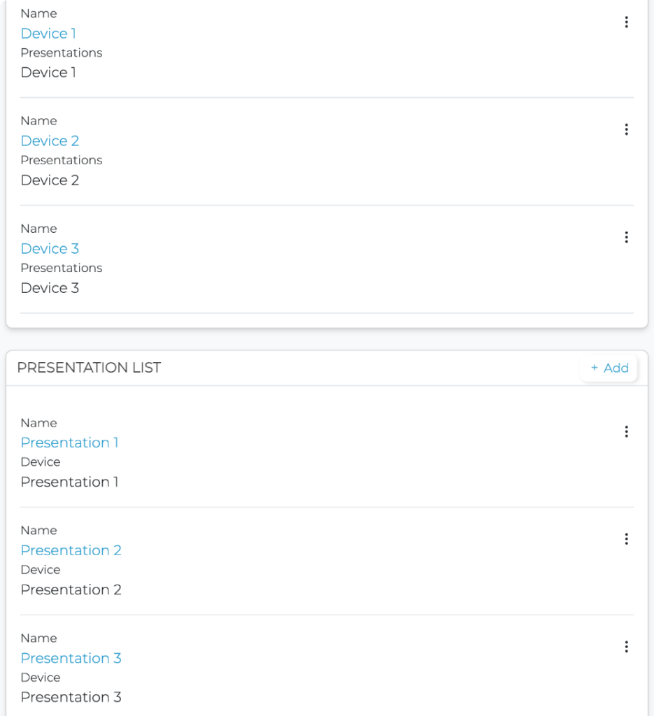The image size is (654, 716).
Task: Open the Presentation 2 name link
Action: [71, 550]
